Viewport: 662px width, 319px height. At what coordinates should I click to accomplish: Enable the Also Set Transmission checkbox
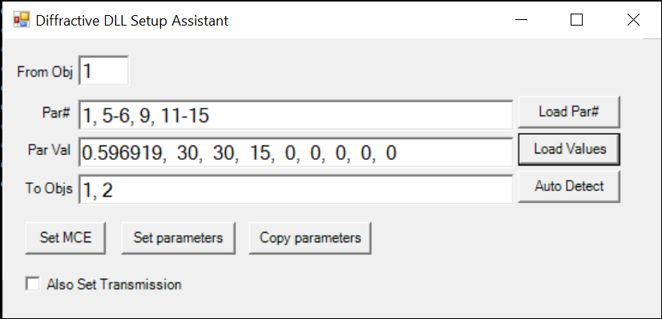tap(33, 284)
